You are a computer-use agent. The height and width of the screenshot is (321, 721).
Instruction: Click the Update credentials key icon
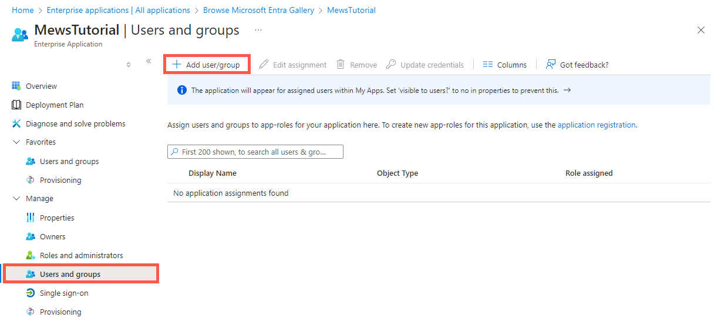391,65
